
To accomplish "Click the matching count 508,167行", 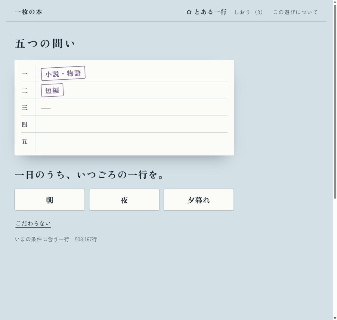I will click(86, 239).
